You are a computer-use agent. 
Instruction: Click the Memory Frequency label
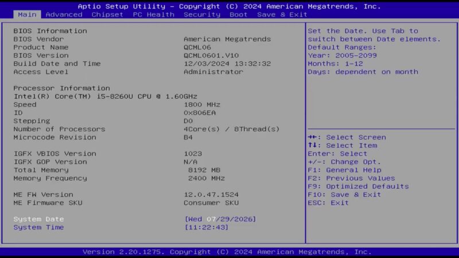(50, 178)
